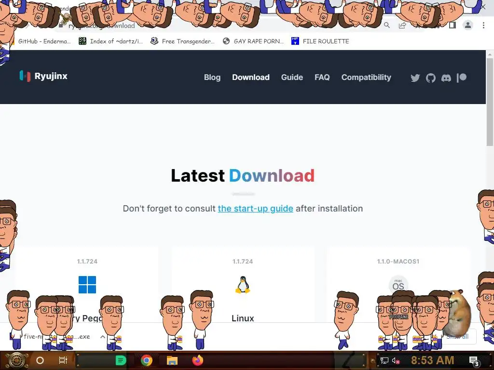Click the Ryujinx logo in the header
Screen dimensions: 494x370
tap(25, 76)
